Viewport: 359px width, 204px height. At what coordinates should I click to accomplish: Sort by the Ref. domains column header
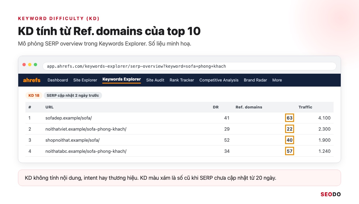(249, 107)
